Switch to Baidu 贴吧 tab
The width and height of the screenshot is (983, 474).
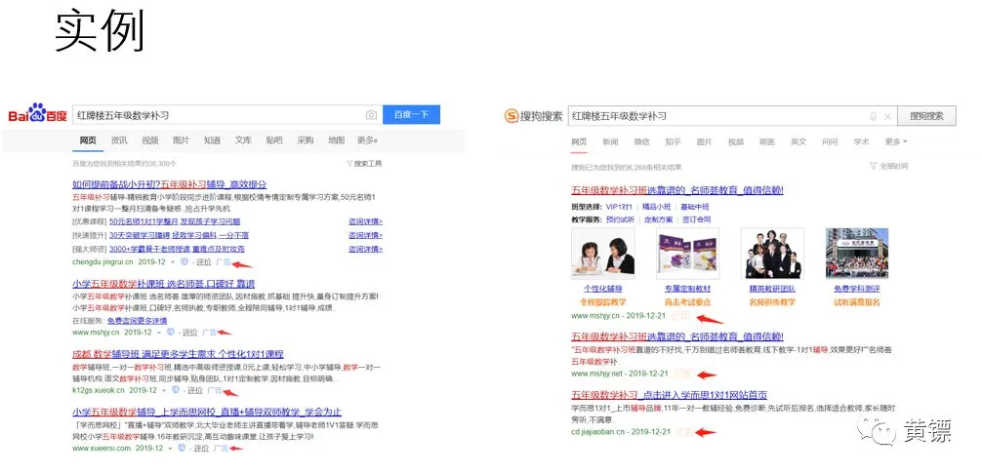pyautogui.click(x=274, y=140)
